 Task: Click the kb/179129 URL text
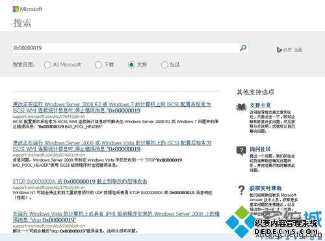click(49, 188)
